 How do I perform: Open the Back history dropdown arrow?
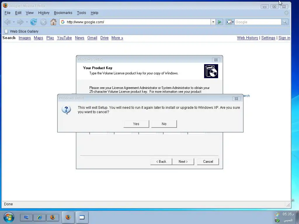pos(14,22)
